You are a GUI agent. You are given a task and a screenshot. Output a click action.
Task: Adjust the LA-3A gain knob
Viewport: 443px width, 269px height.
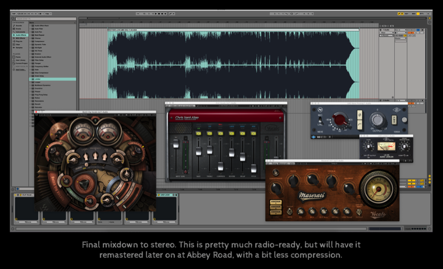coord(368,146)
